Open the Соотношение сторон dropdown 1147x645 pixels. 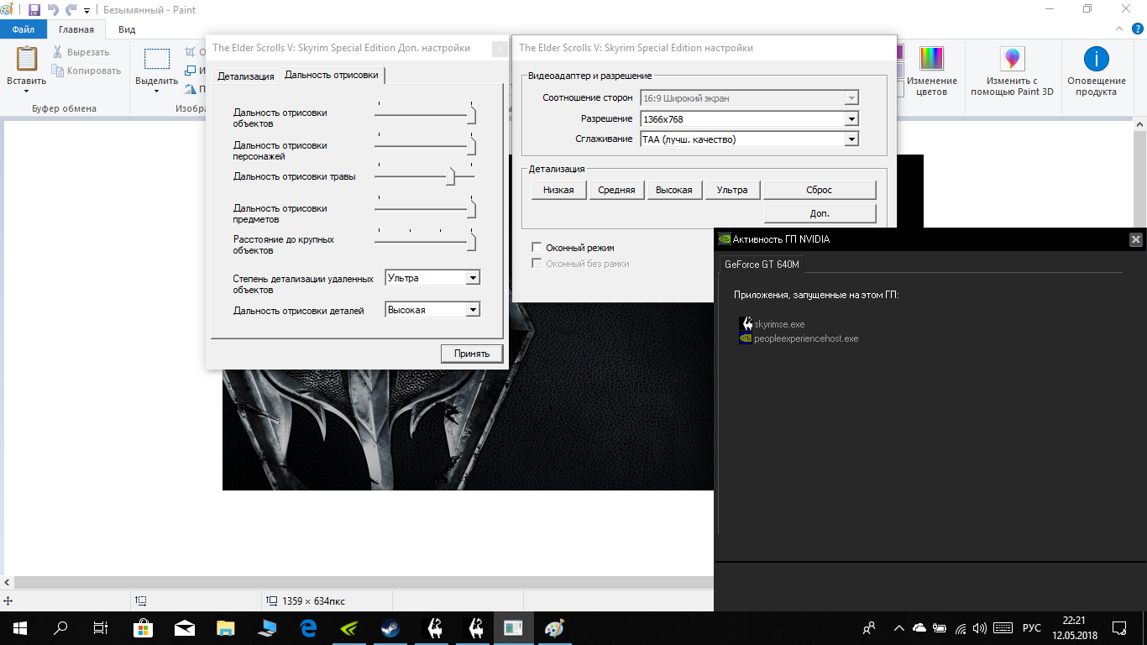pos(749,98)
